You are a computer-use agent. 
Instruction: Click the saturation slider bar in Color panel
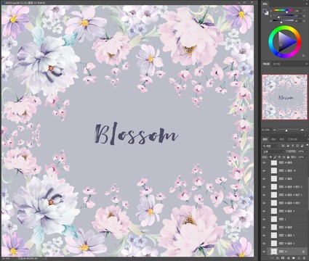coord(284,15)
